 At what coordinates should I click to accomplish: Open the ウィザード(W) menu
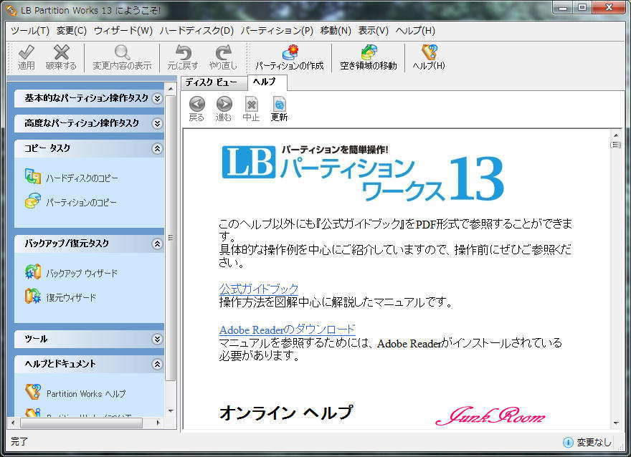click(x=123, y=31)
